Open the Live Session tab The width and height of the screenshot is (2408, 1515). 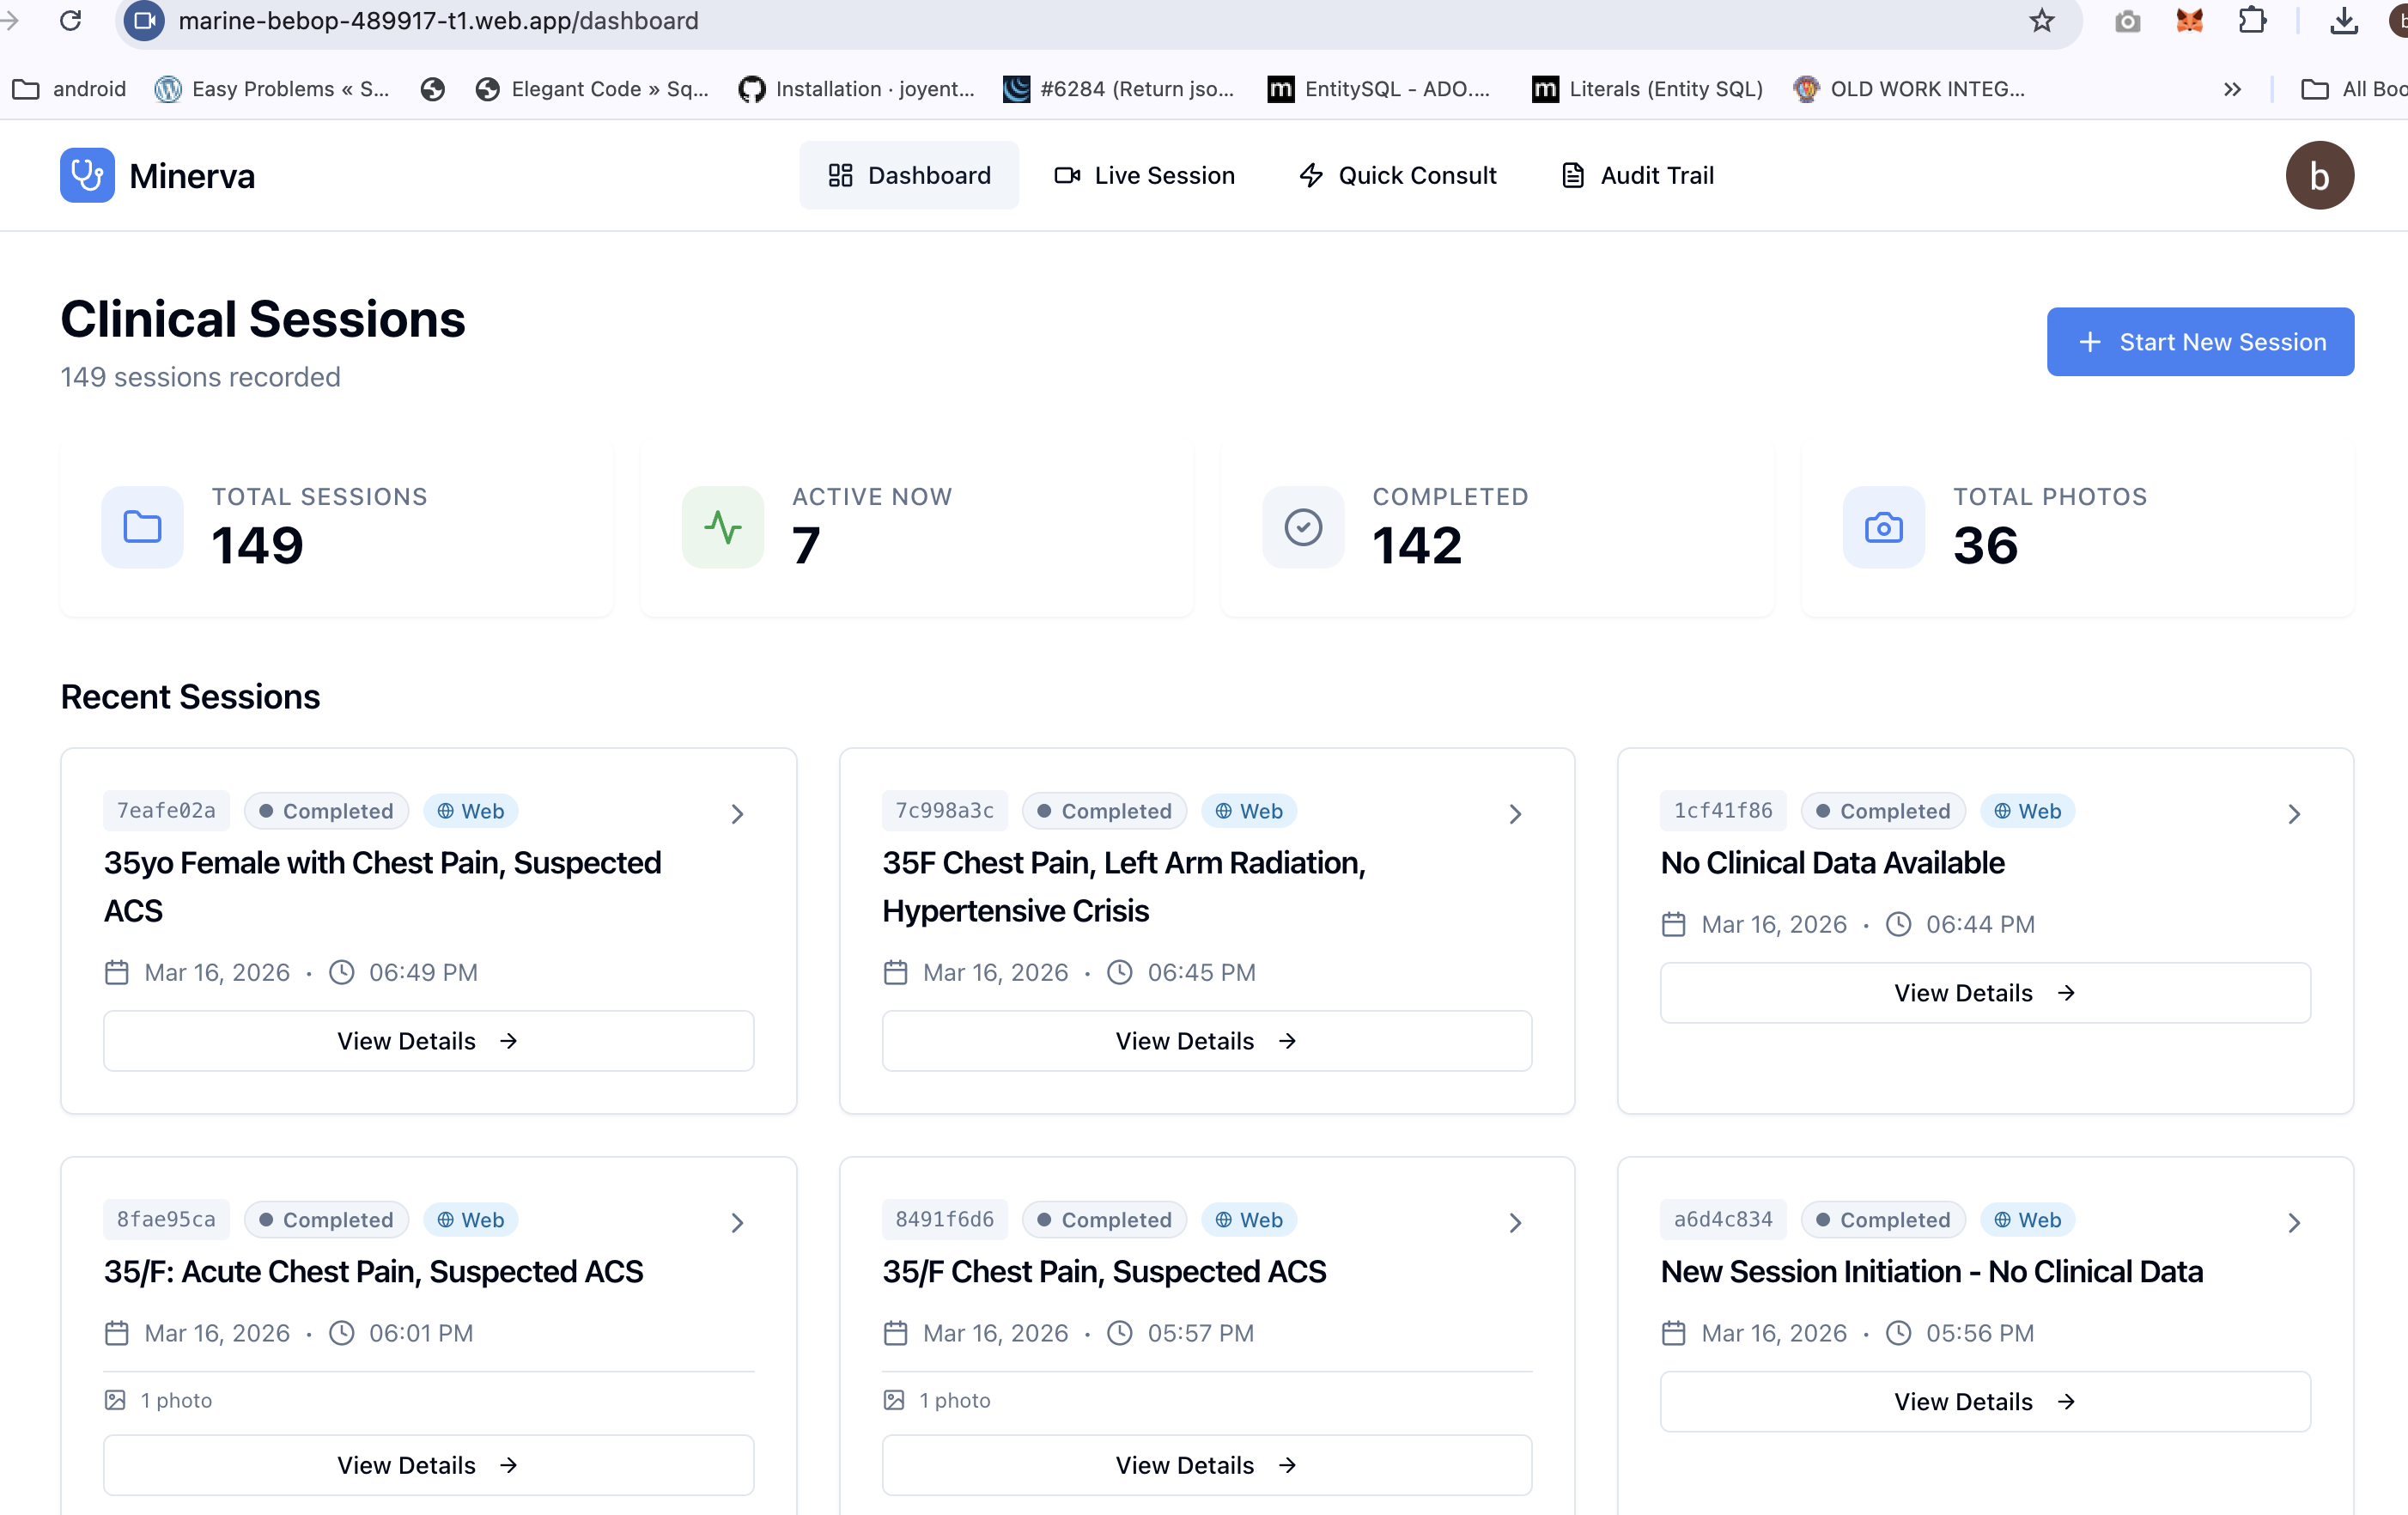pos(1145,175)
